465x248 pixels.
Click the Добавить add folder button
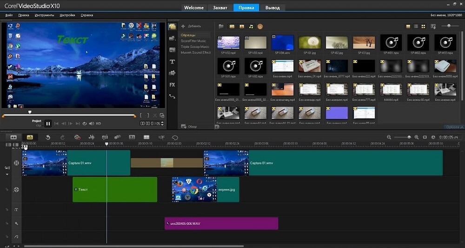(191, 26)
